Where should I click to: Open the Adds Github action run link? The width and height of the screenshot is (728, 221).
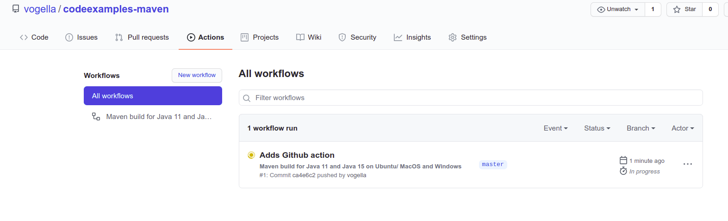pos(297,155)
